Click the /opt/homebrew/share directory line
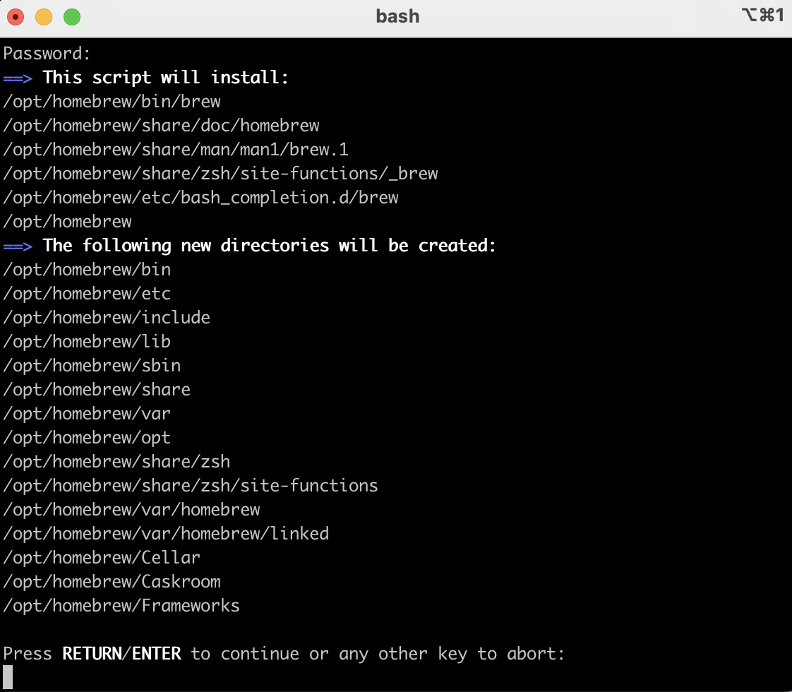This screenshot has width=792, height=692. tap(97, 390)
